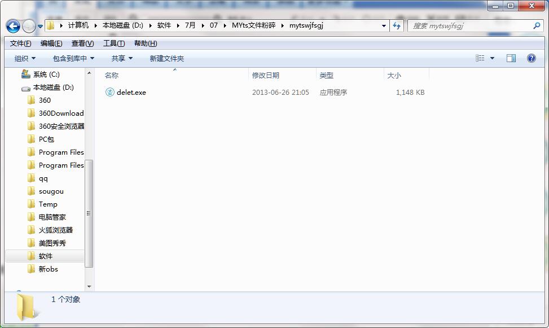Refresh the folder with the refresh icon
The width and height of the screenshot is (549, 328).
[396, 25]
